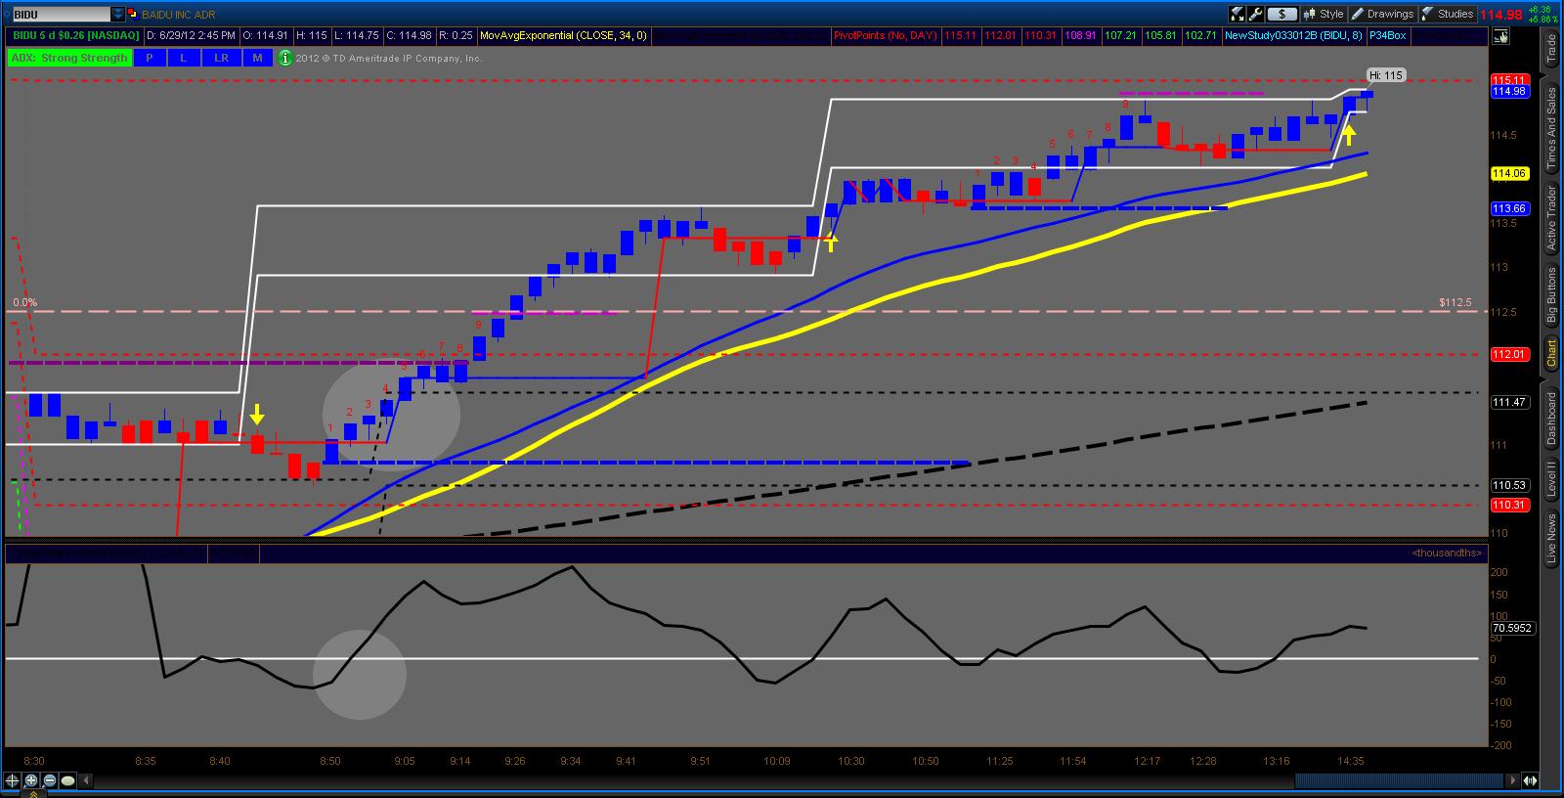
Task: Open the Live News sidebar tab
Action: 1551,539
